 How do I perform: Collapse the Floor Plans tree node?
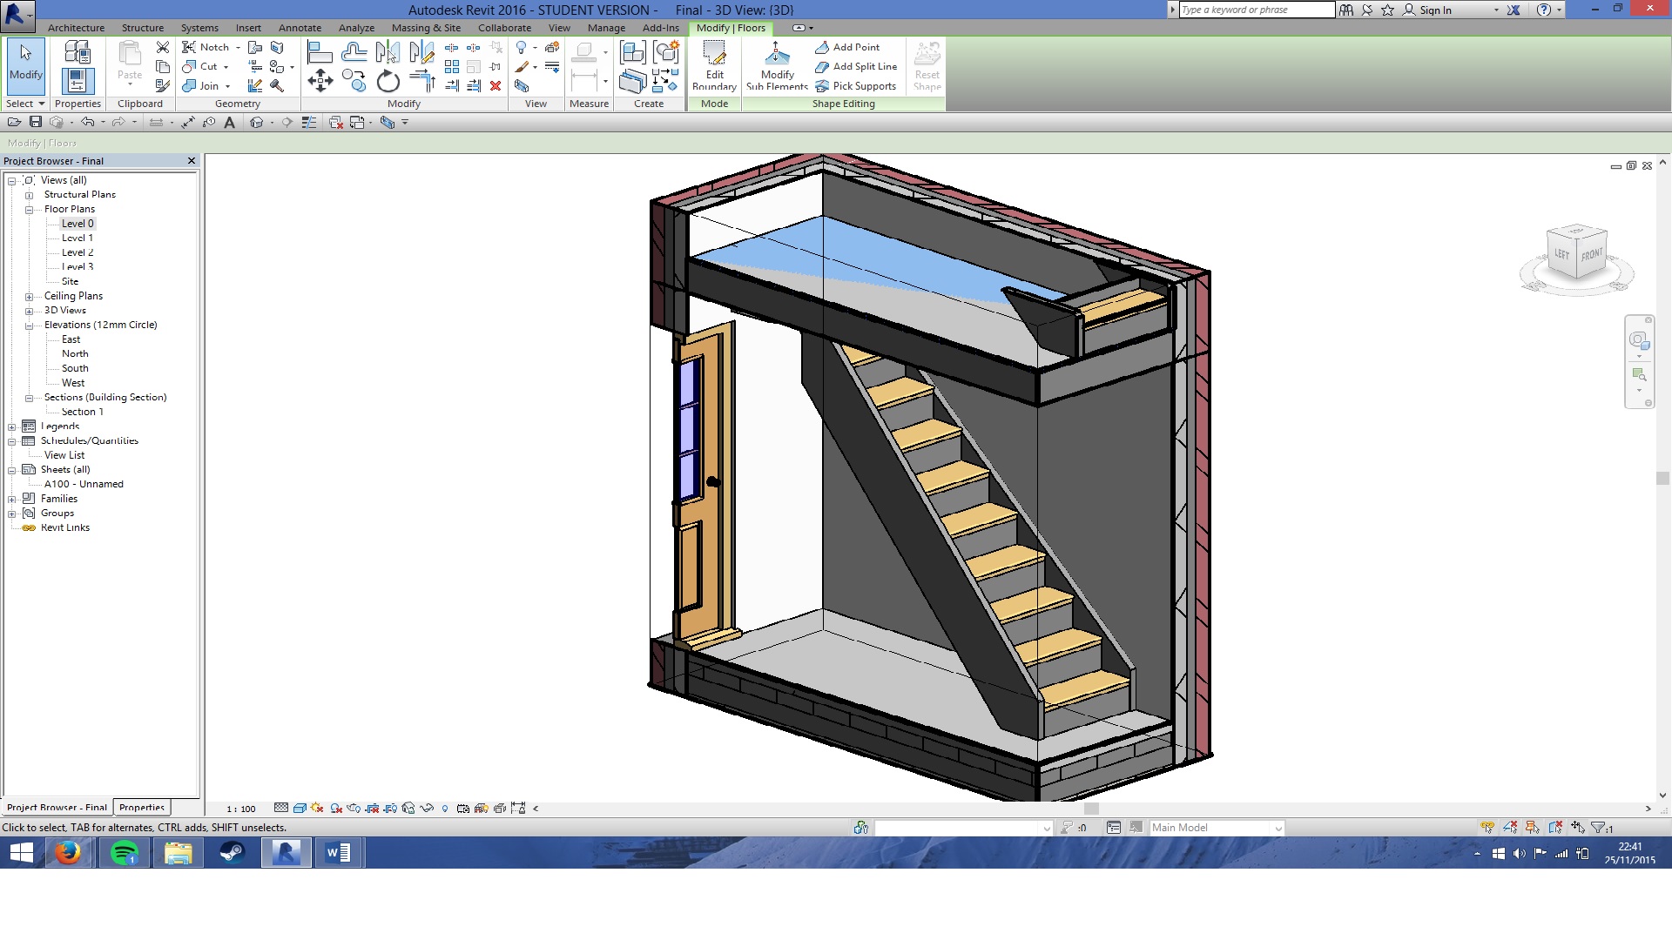[29, 210]
